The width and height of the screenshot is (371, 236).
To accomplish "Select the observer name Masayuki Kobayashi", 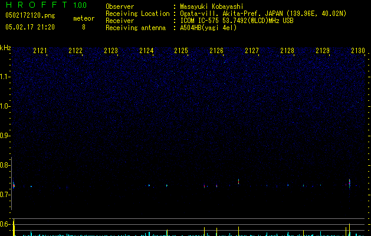I will coord(212,6).
